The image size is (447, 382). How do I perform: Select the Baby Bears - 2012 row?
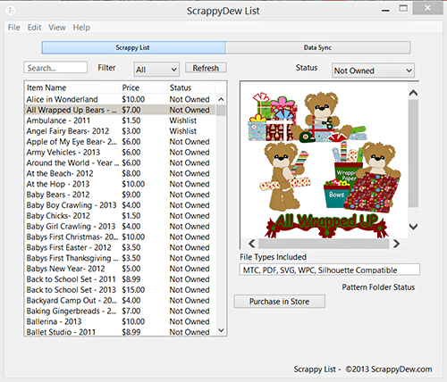(x=120, y=195)
